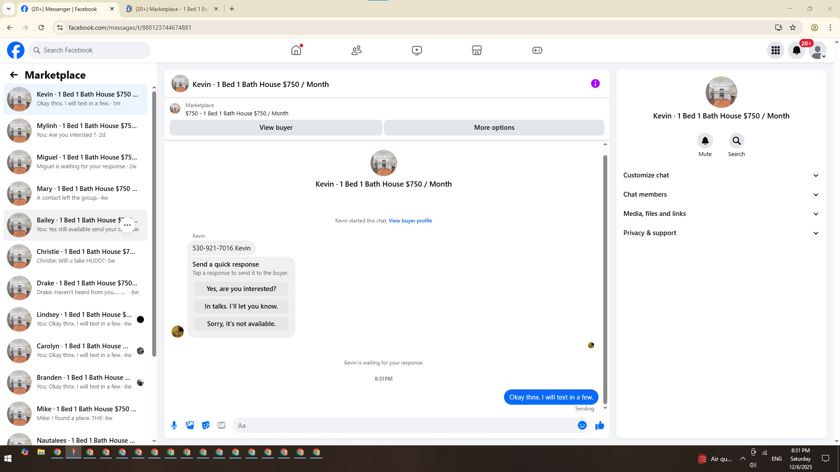Click the View buyer button
Viewport: 840px width, 472px height.
click(x=276, y=128)
